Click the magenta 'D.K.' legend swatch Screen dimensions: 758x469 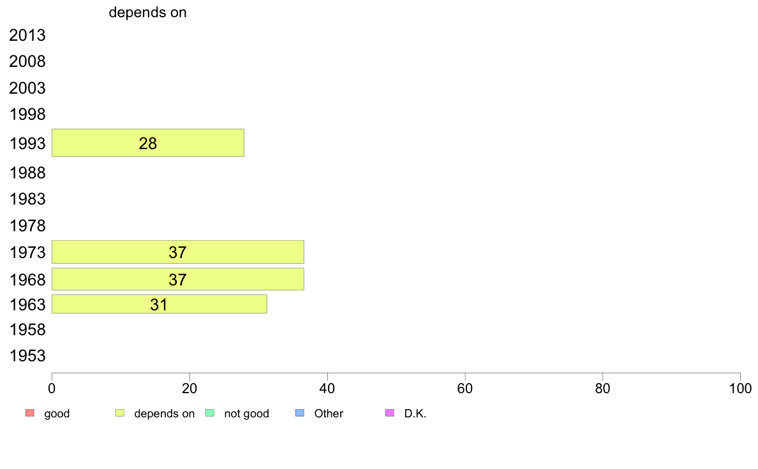point(390,413)
